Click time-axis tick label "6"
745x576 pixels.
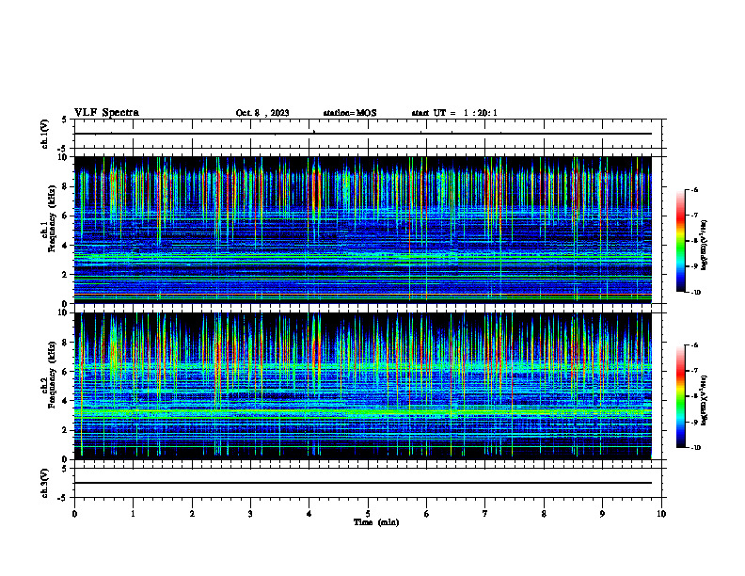(x=426, y=514)
